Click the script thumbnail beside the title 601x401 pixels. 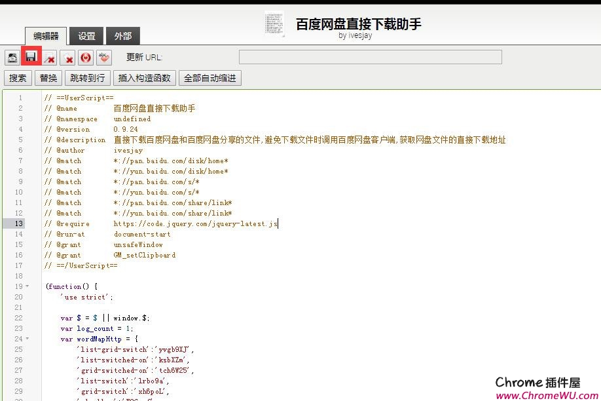274,24
